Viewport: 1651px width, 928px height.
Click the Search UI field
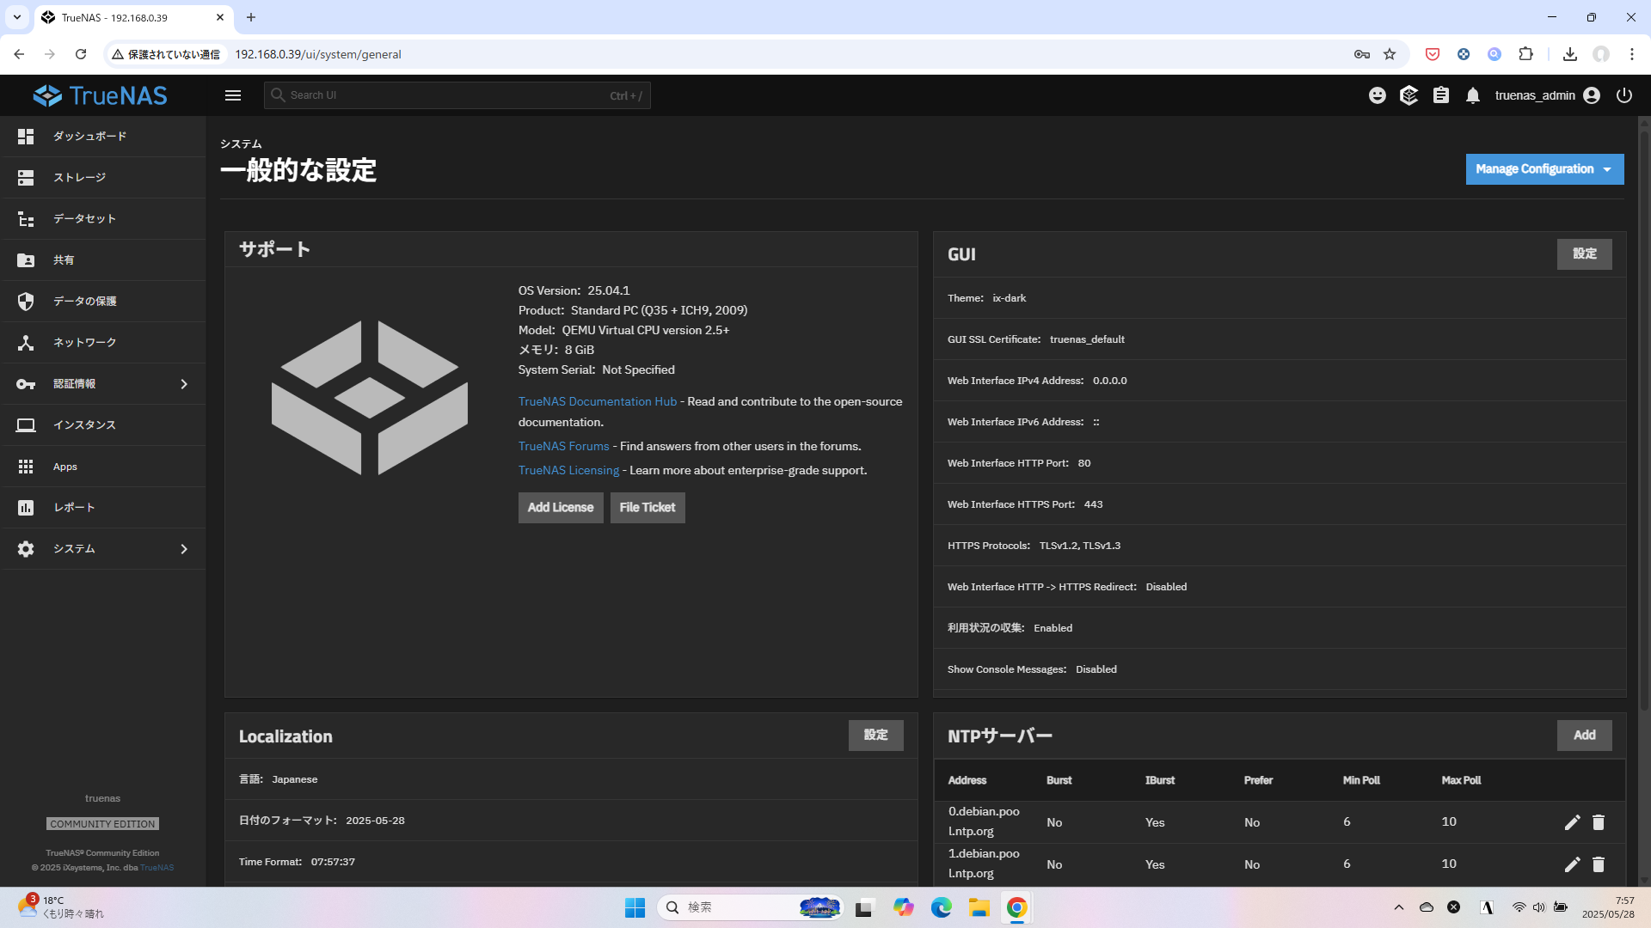pyautogui.click(x=457, y=95)
